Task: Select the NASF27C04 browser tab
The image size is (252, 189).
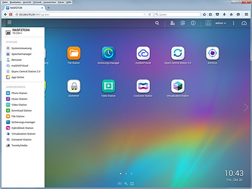Action: pos(25,8)
